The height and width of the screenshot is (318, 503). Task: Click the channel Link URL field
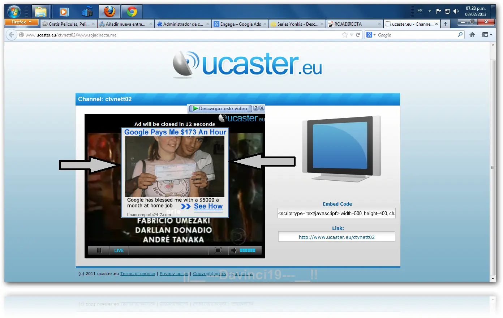[x=337, y=237]
